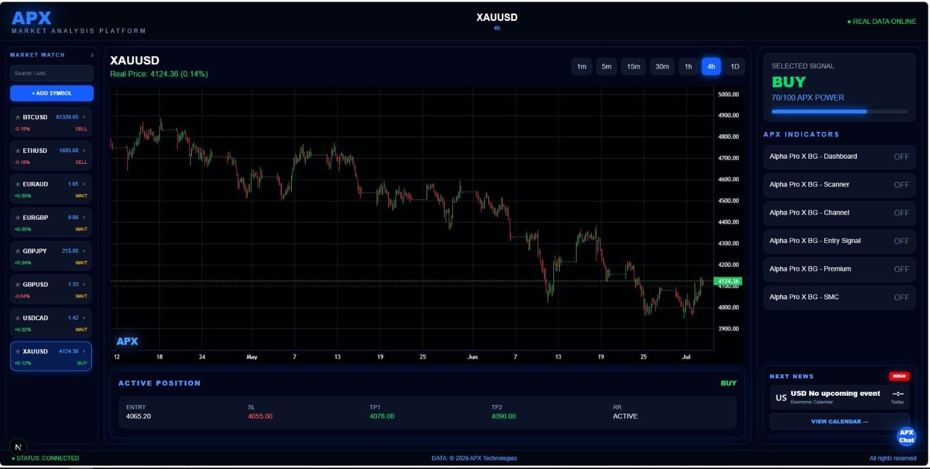Click the All rights reserved footer text
The height and width of the screenshot is (469, 930).
coord(893,459)
